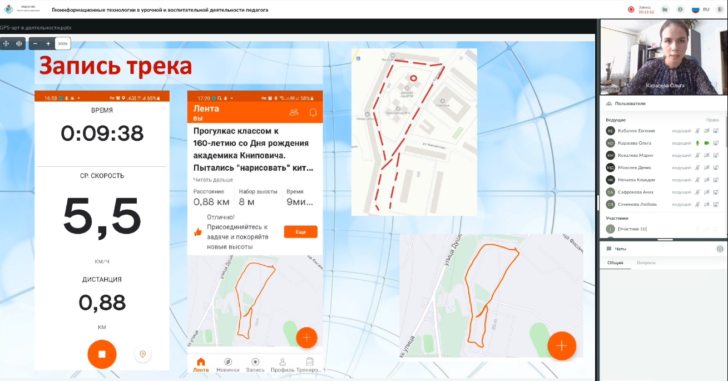Collapse the Чаты panel header
The height and width of the screenshot is (381, 728).
pos(620,249)
